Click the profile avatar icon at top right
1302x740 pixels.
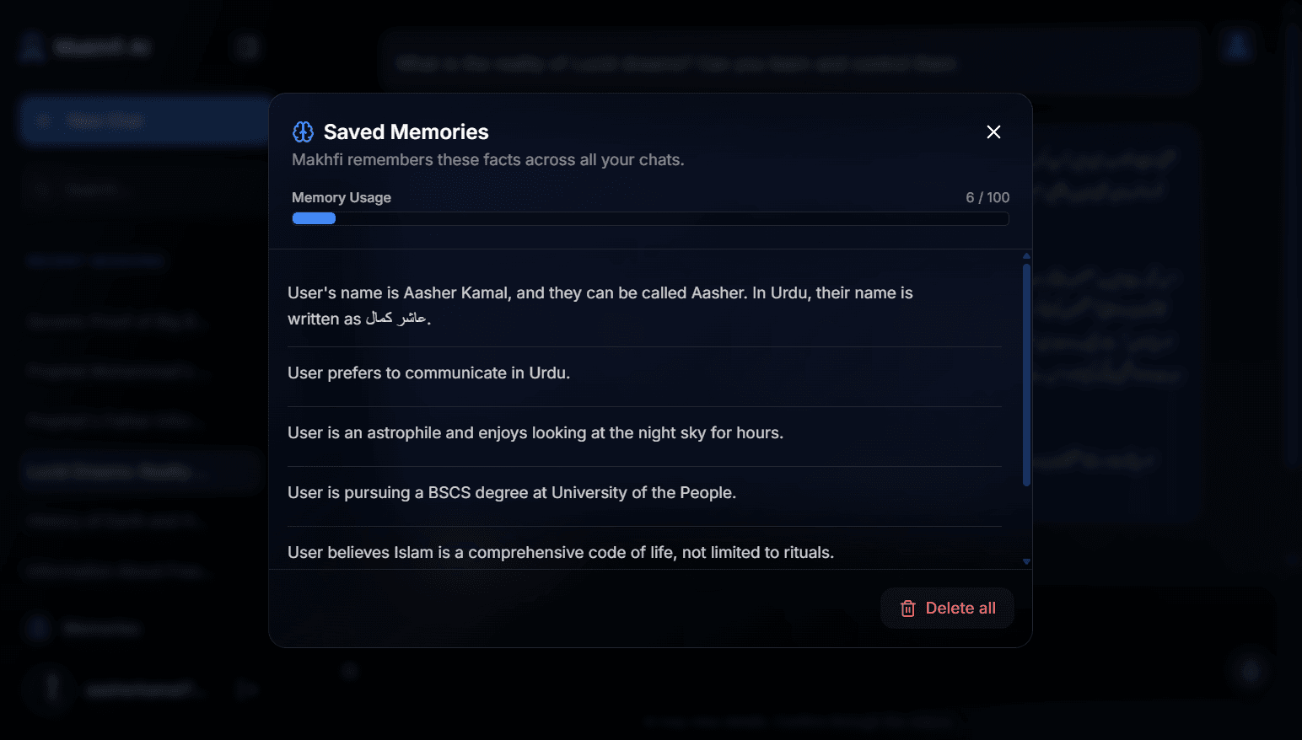tap(1237, 46)
